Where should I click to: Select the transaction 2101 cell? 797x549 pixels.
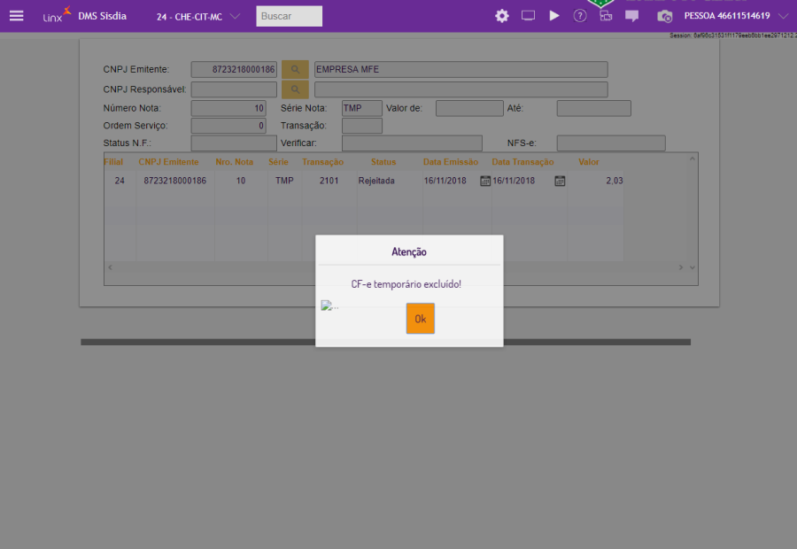pos(329,181)
